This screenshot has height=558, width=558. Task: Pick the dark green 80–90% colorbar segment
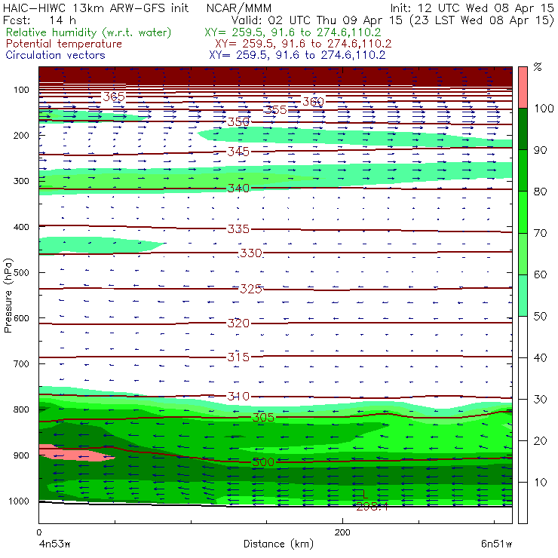pyautogui.click(x=523, y=170)
